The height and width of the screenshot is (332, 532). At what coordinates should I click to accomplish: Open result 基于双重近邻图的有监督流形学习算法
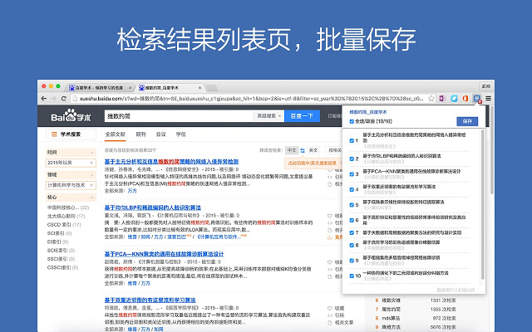click(x=150, y=300)
